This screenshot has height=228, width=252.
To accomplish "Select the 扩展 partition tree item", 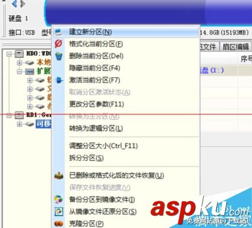I will pyautogui.click(x=43, y=71).
